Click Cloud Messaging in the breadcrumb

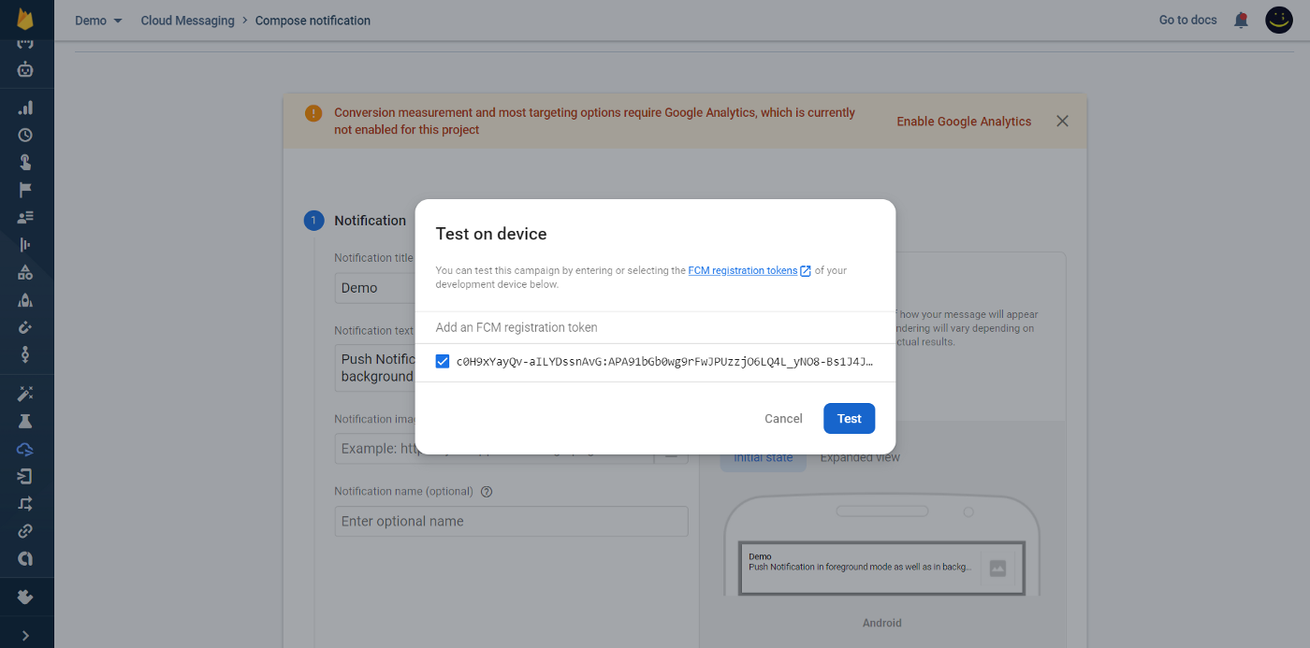[187, 21]
